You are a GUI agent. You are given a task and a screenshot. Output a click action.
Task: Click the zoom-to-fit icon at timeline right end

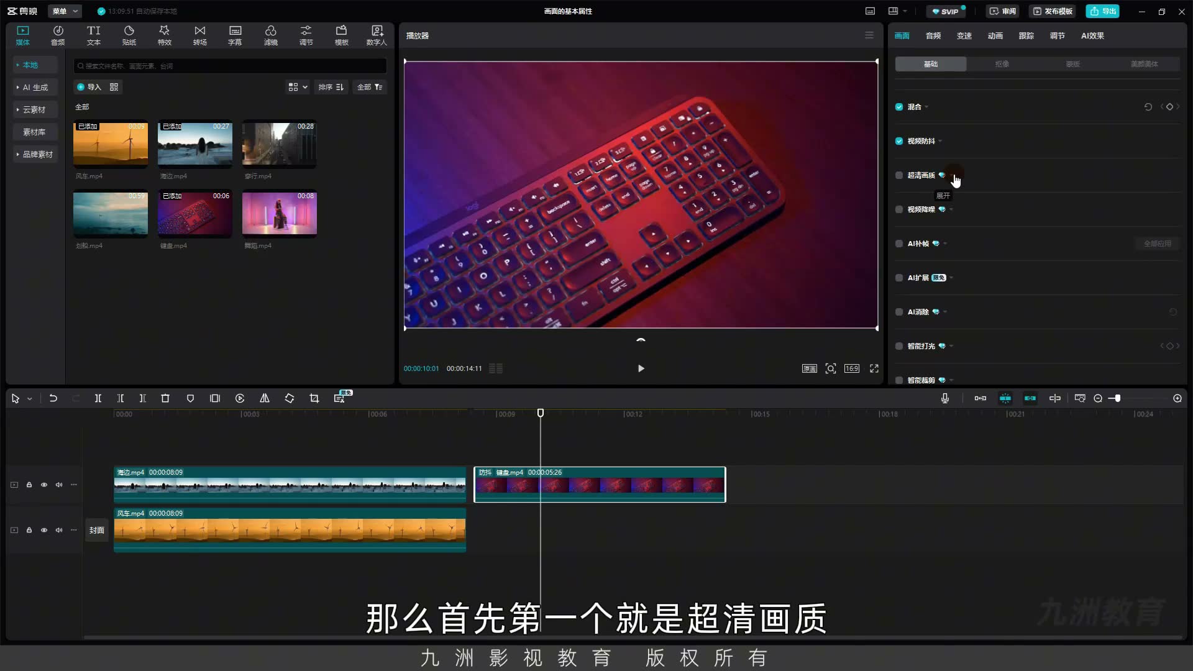coord(1177,398)
